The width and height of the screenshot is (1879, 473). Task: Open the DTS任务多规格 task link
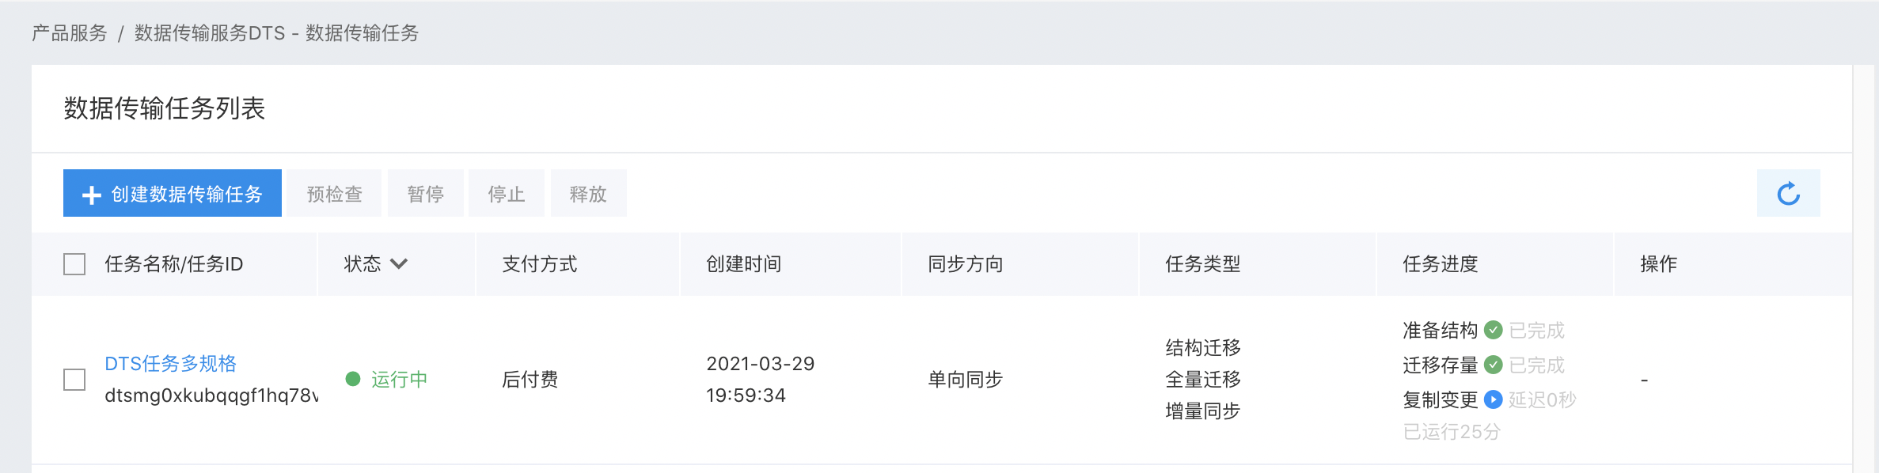[x=170, y=364]
